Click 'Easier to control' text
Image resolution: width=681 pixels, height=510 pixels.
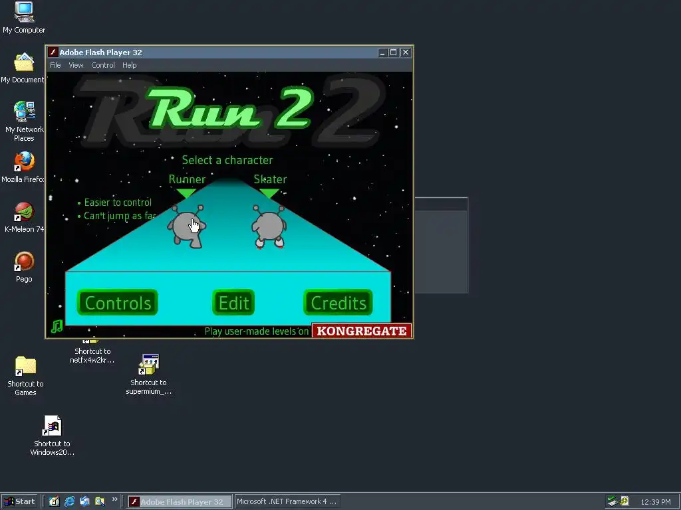tap(118, 203)
